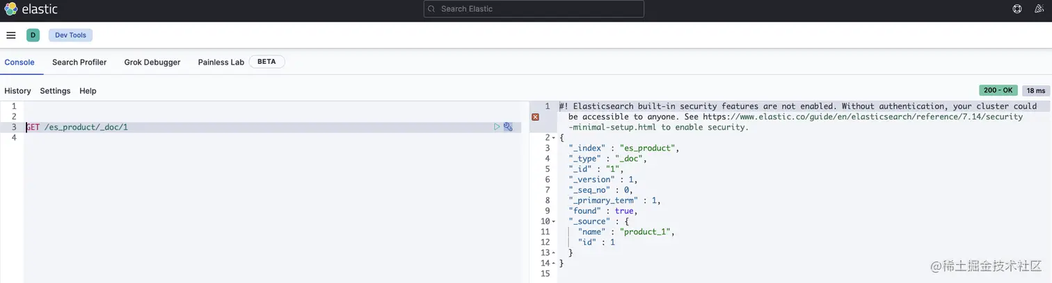Click the BETA badge beside Painless Lab

pyautogui.click(x=266, y=62)
